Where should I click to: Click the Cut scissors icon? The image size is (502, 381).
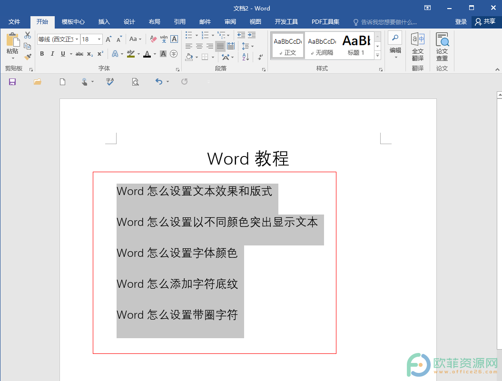click(x=28, y=35)
